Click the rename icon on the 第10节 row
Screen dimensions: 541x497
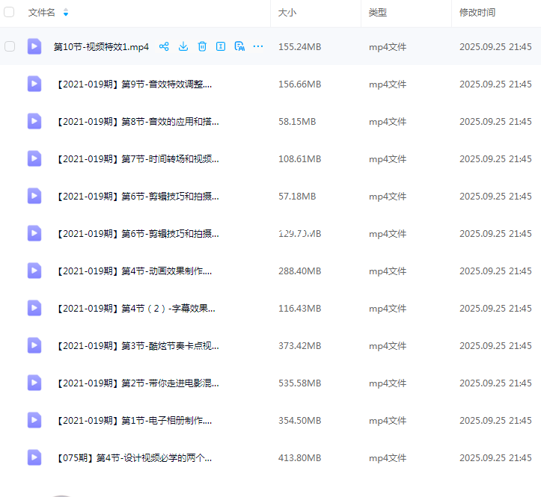coord(221,46)
